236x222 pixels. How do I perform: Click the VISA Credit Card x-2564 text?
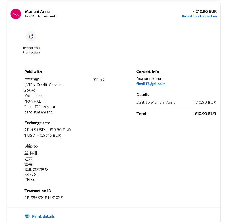coord(43,87)
